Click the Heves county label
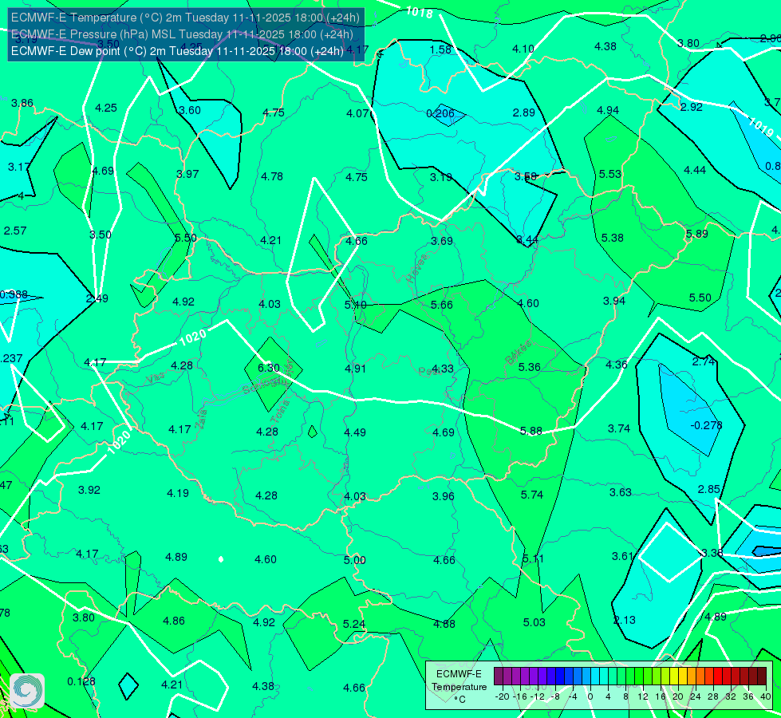The image size is (781, 718). 417,269
